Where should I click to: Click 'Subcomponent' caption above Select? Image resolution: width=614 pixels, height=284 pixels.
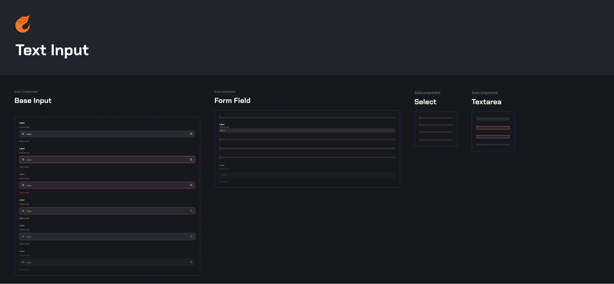[427, 93]
